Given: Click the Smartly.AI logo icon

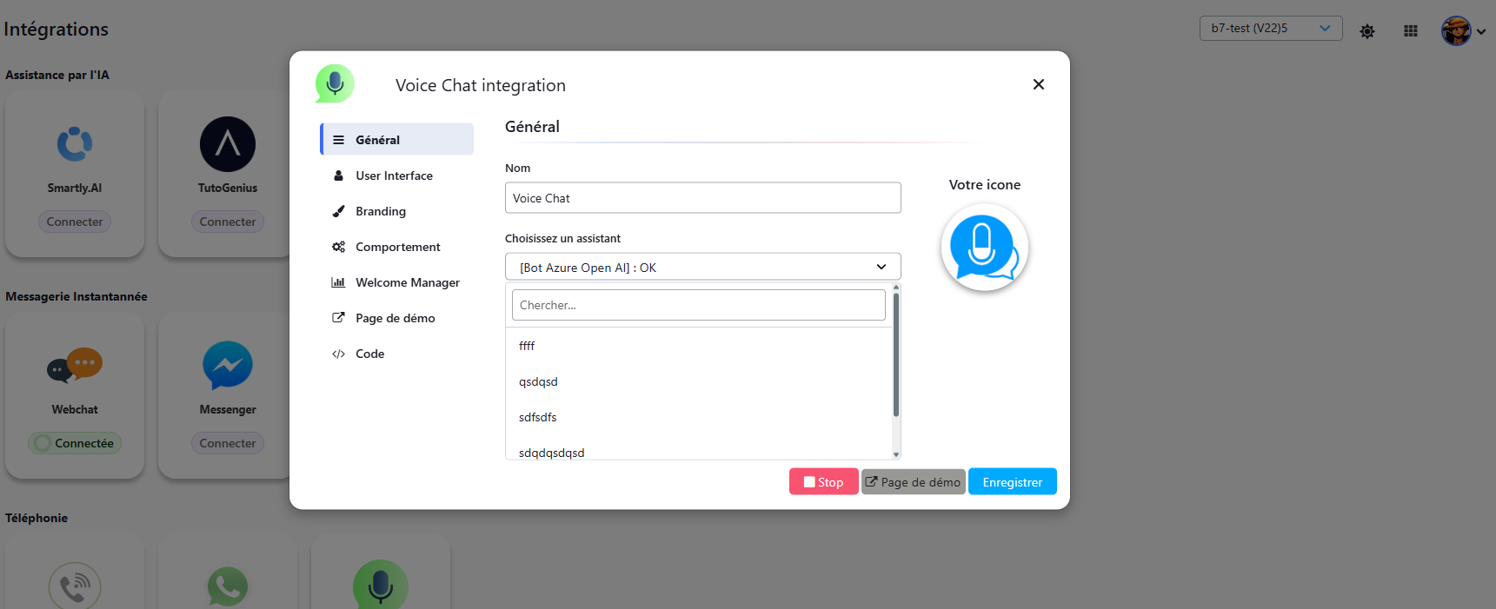Looking at the screenshot, I should [75, 144].
